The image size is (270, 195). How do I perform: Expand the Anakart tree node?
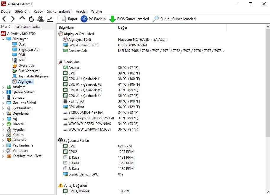[x=3, y=87]
